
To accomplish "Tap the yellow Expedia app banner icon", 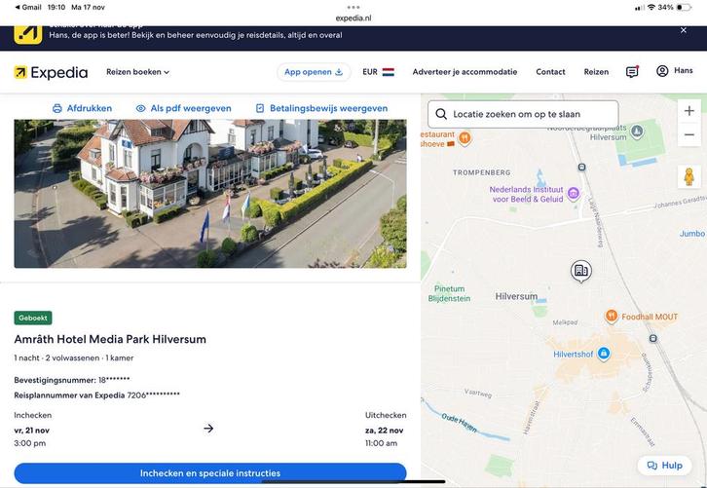I will [28, 34].
